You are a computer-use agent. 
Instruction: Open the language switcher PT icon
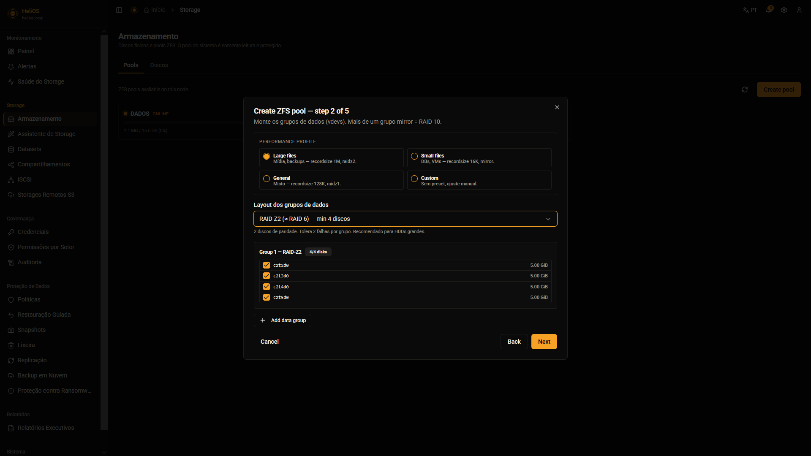(750, 10)
